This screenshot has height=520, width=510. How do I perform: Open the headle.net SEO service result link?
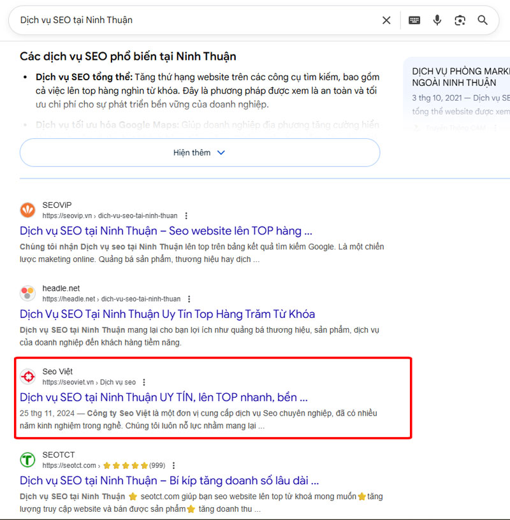pyautogui.click(x=164, y=314)
